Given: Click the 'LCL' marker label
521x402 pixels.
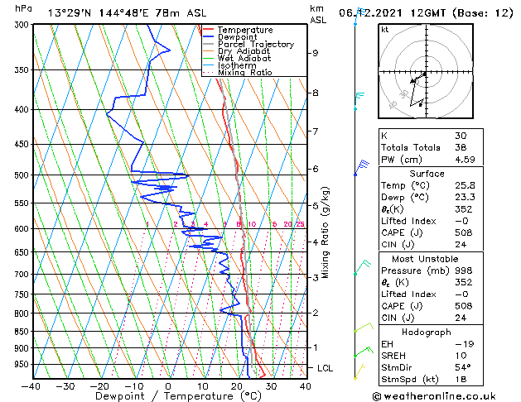Looking at the screenshot, I should point(325,368).
